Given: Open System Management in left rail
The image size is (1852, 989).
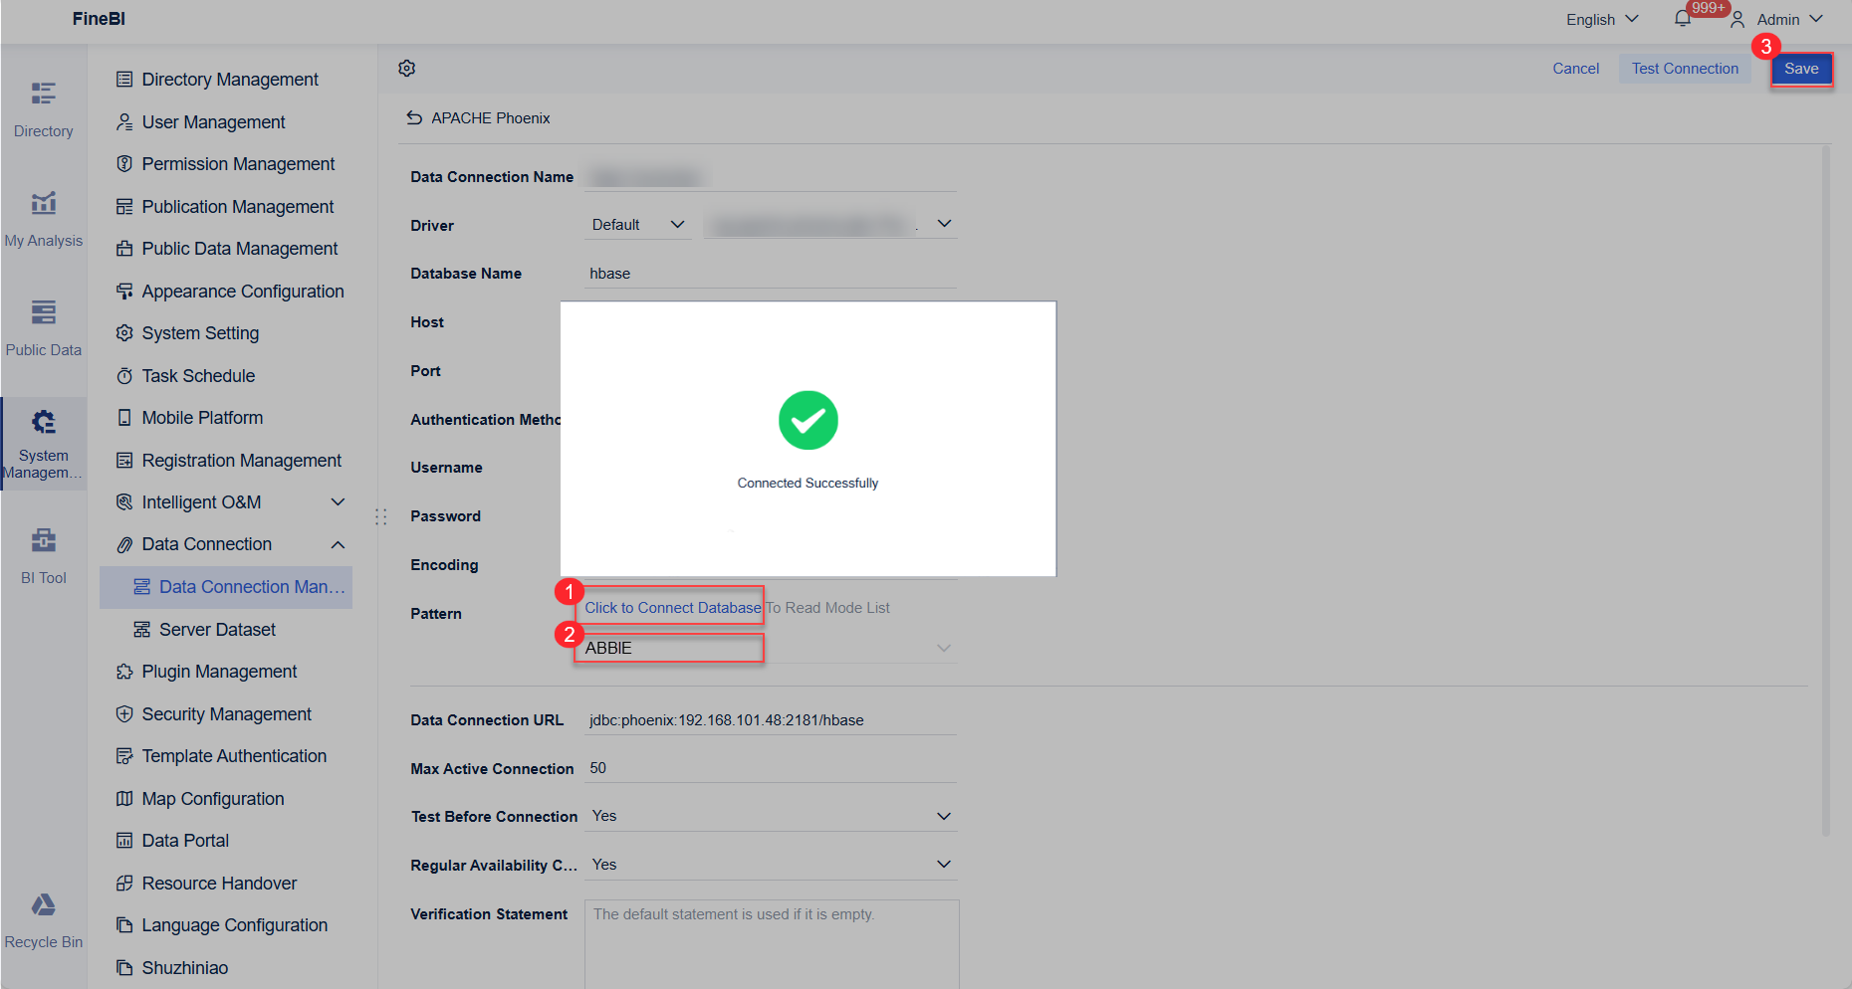Looking at the screenshot, I should click(43, 444).
